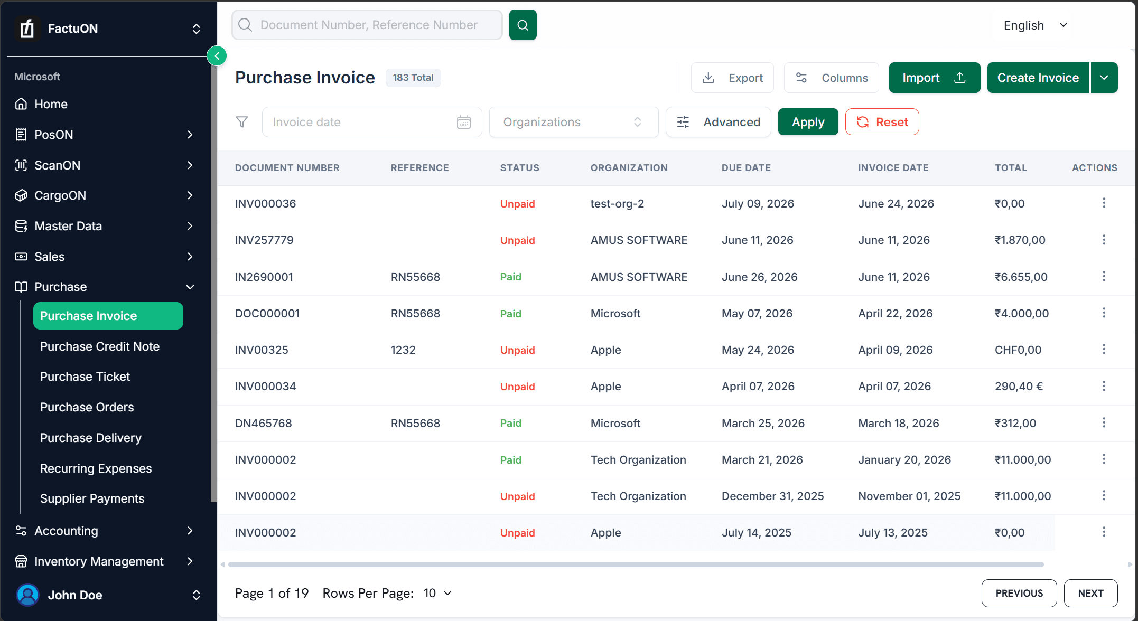Viewport: 1138px width, 621px height.
Task: Click the document number search field
Action: coord(367,25)
